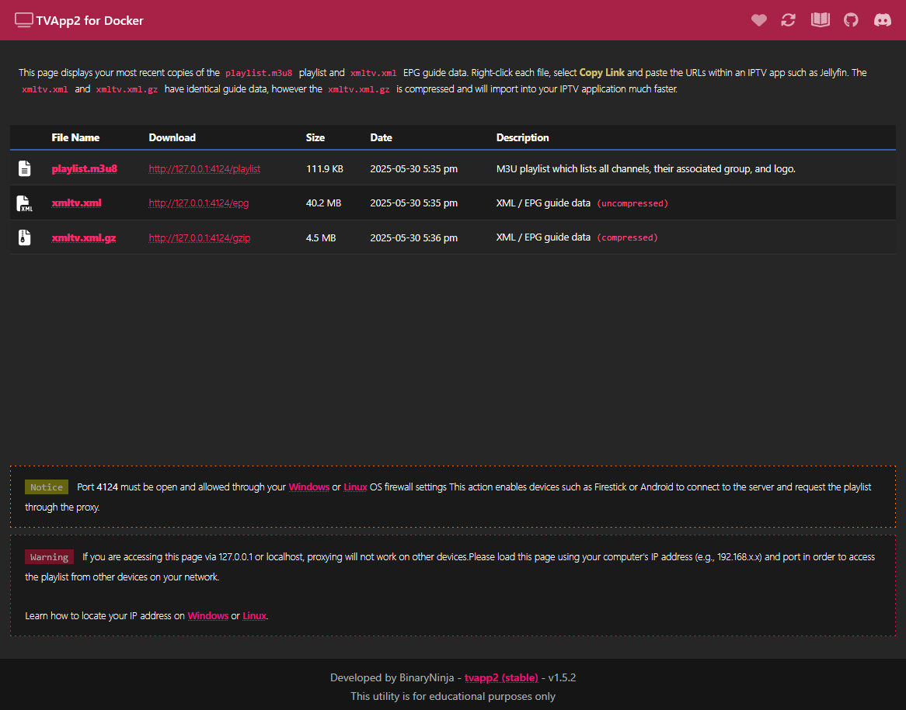The image size is (906, 710).
Task: Click the Download column header
Action: 172,137
